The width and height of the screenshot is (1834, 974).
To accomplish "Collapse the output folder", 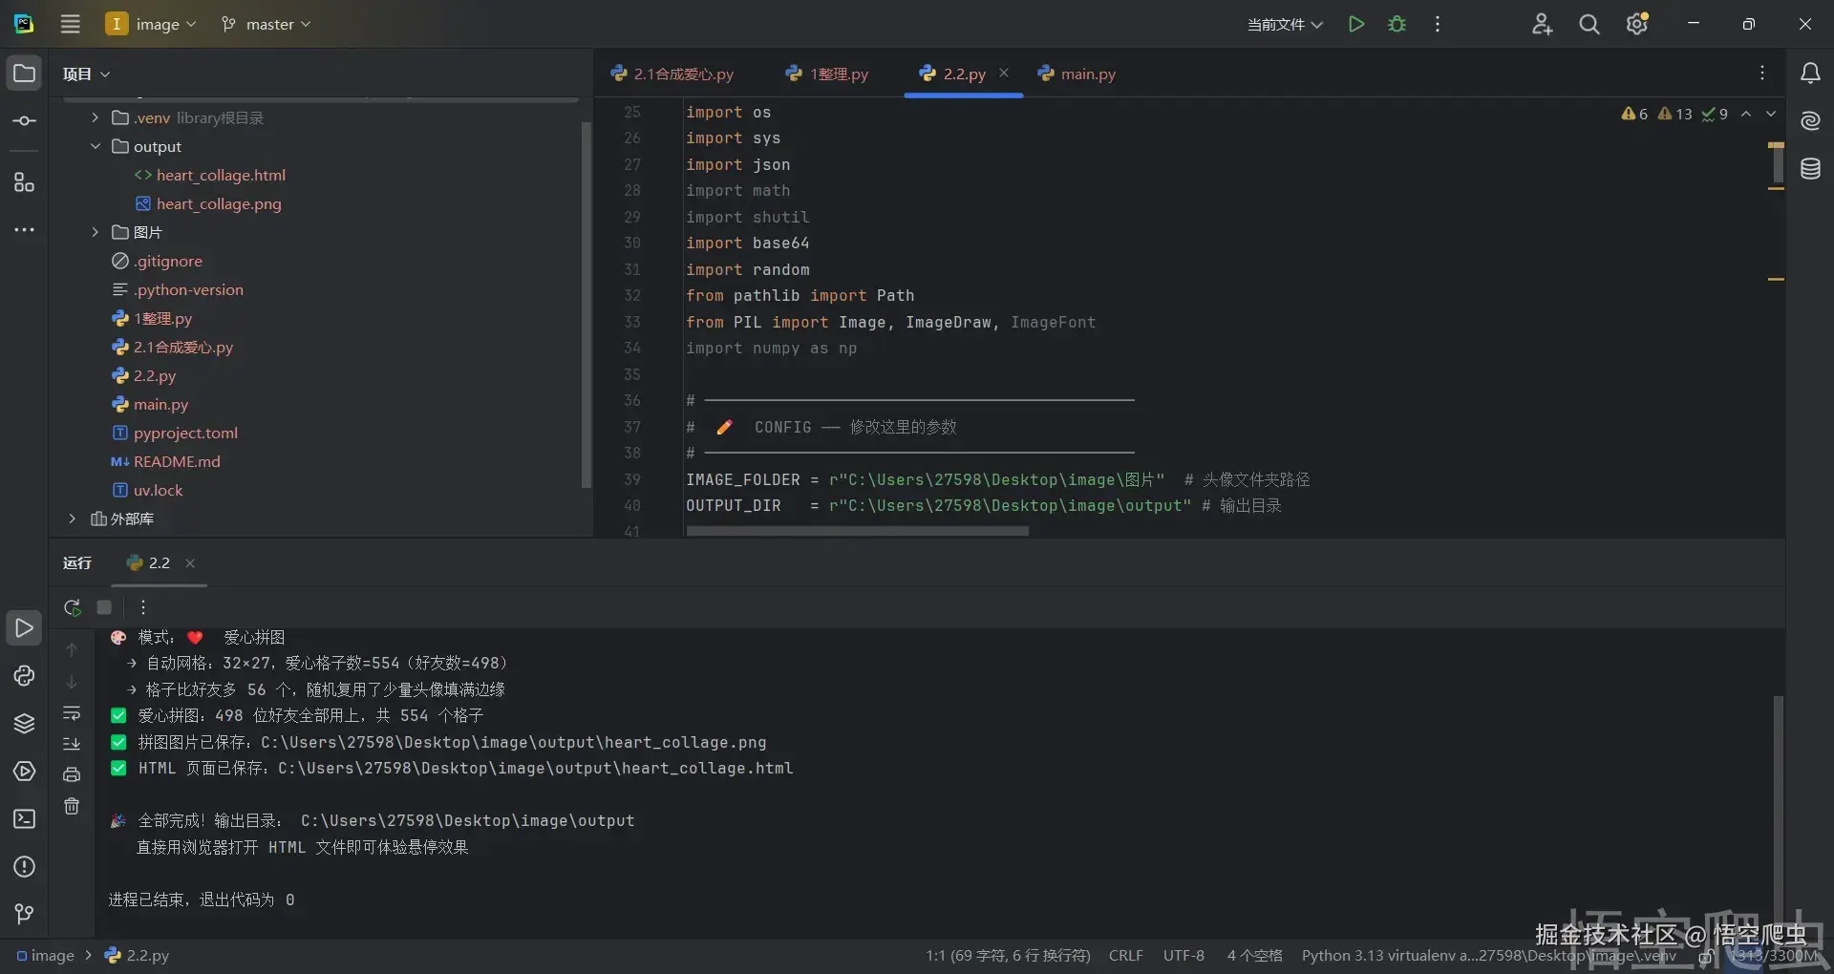I will [x=95, y=146].
